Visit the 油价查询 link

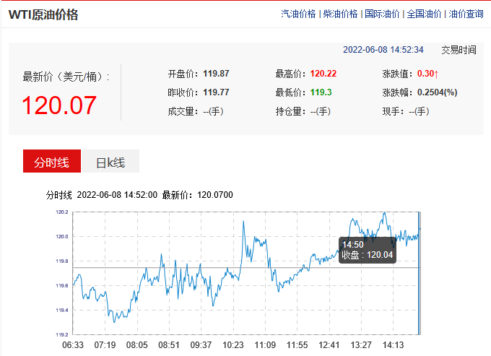(466, 14)
